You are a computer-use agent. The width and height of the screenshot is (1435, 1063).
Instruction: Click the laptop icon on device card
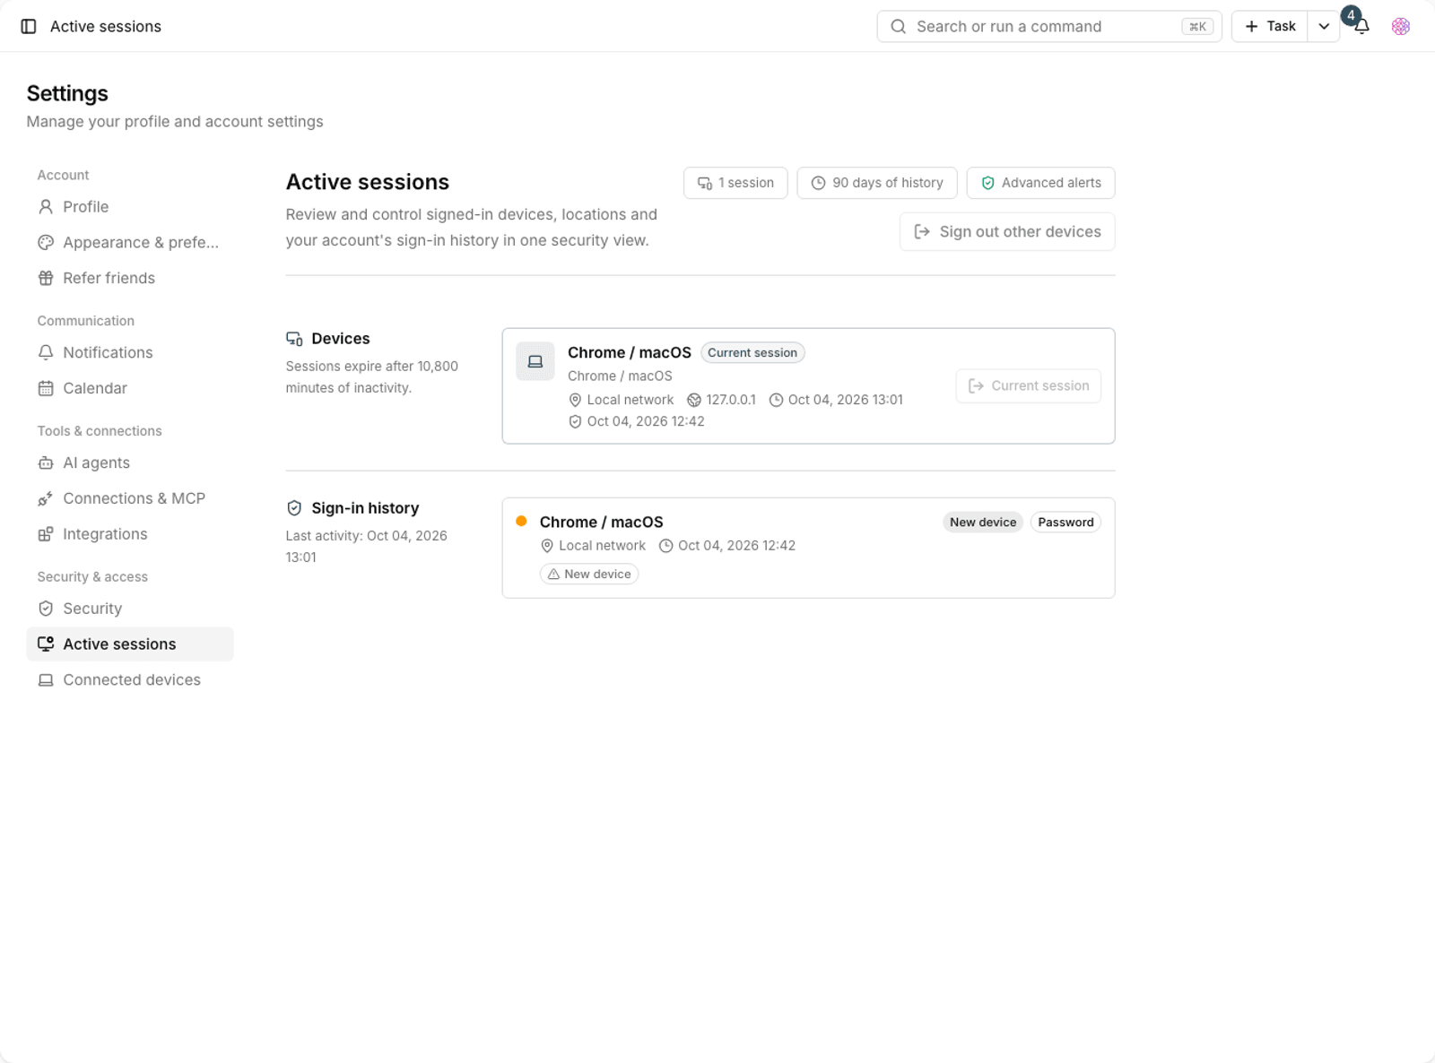point(535,362)
